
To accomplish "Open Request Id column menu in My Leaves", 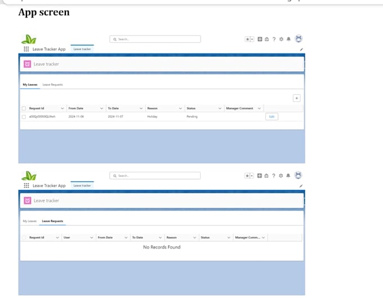I will coord(63,108).
